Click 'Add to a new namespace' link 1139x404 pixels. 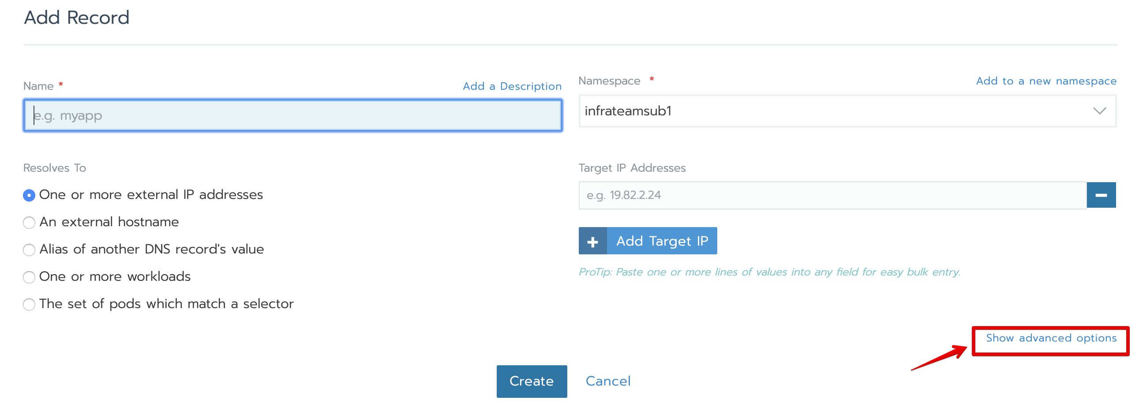(x=1046, y=81)
